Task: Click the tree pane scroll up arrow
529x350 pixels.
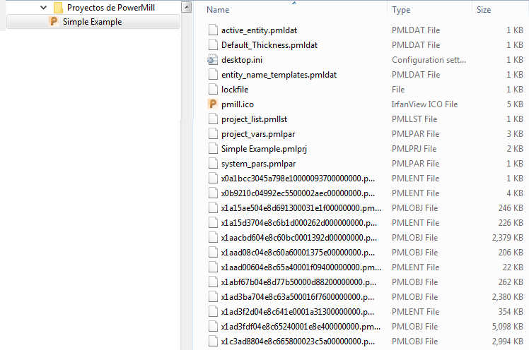Action: pyautogui.click(x=186, y=7)
